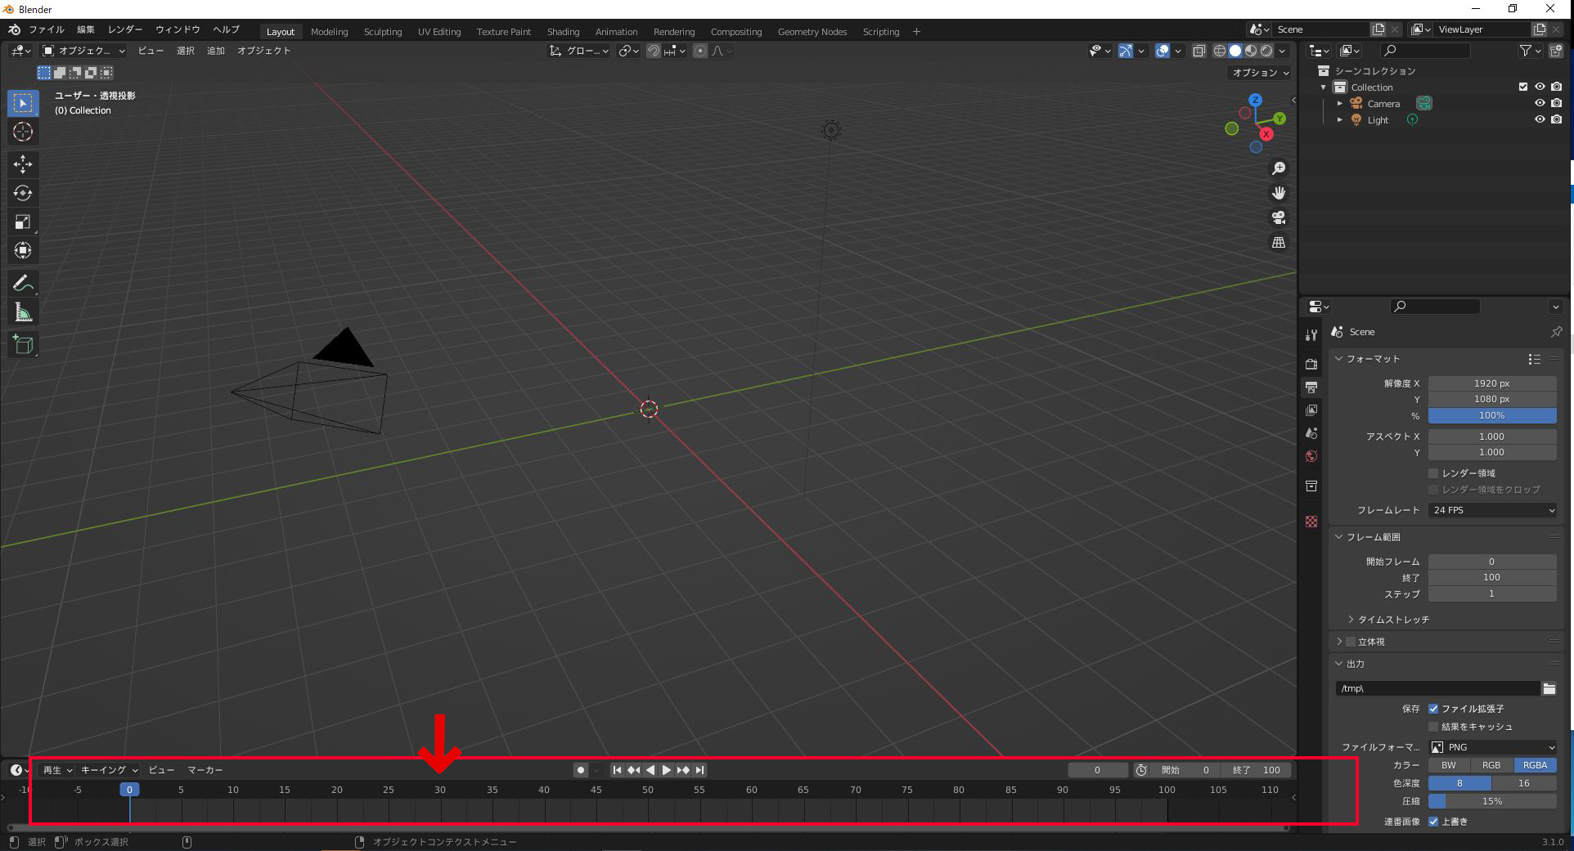Uncheck the Collection exclude checkbox

click(x=1523, y=87)
